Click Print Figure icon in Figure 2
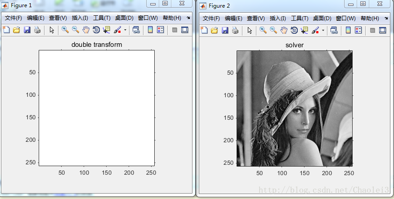 (235, 31)
